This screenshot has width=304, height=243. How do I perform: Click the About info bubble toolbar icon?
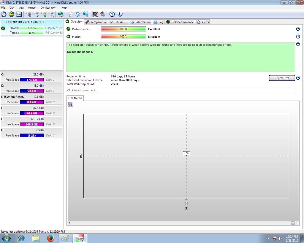(120, 14)
